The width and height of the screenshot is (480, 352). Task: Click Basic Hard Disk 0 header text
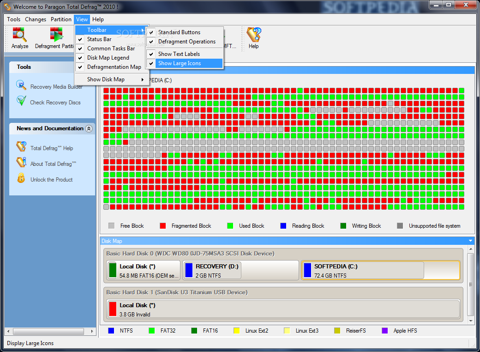(x=191, y=254)
